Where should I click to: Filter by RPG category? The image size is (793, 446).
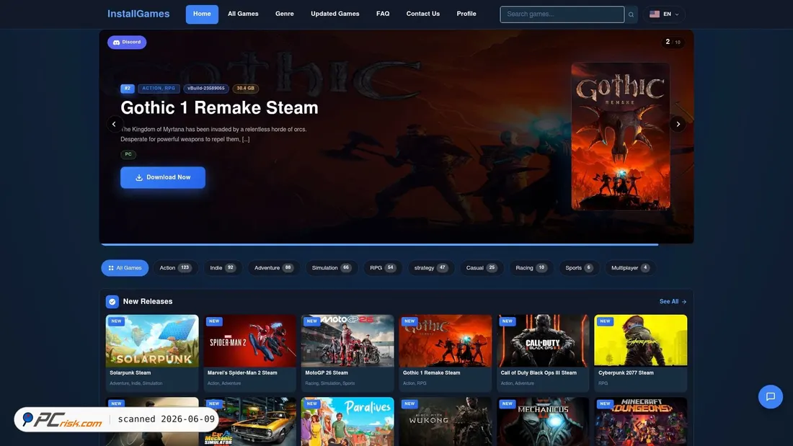(382, 268)
